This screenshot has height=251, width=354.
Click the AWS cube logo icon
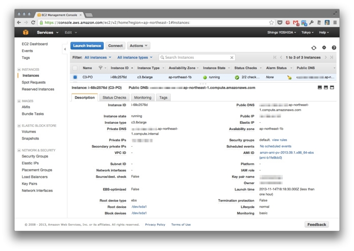[26, 32]
